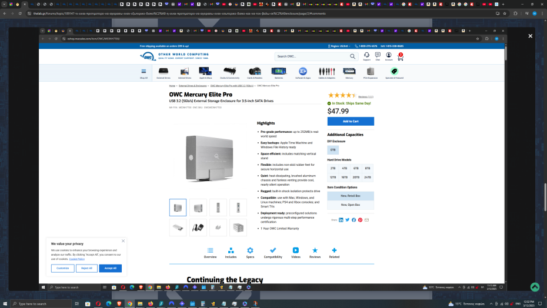Jump to the Videos section tab
The width and height of the screenshot is (547, 308).
(295, 253)
